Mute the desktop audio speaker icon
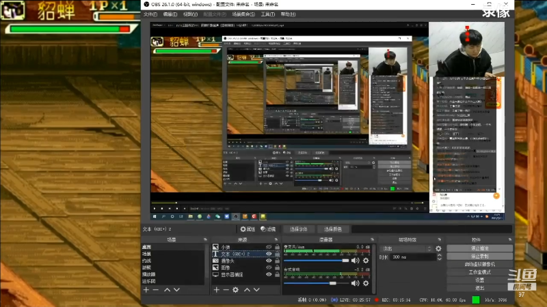547x307 pixels. click(355, 283)
